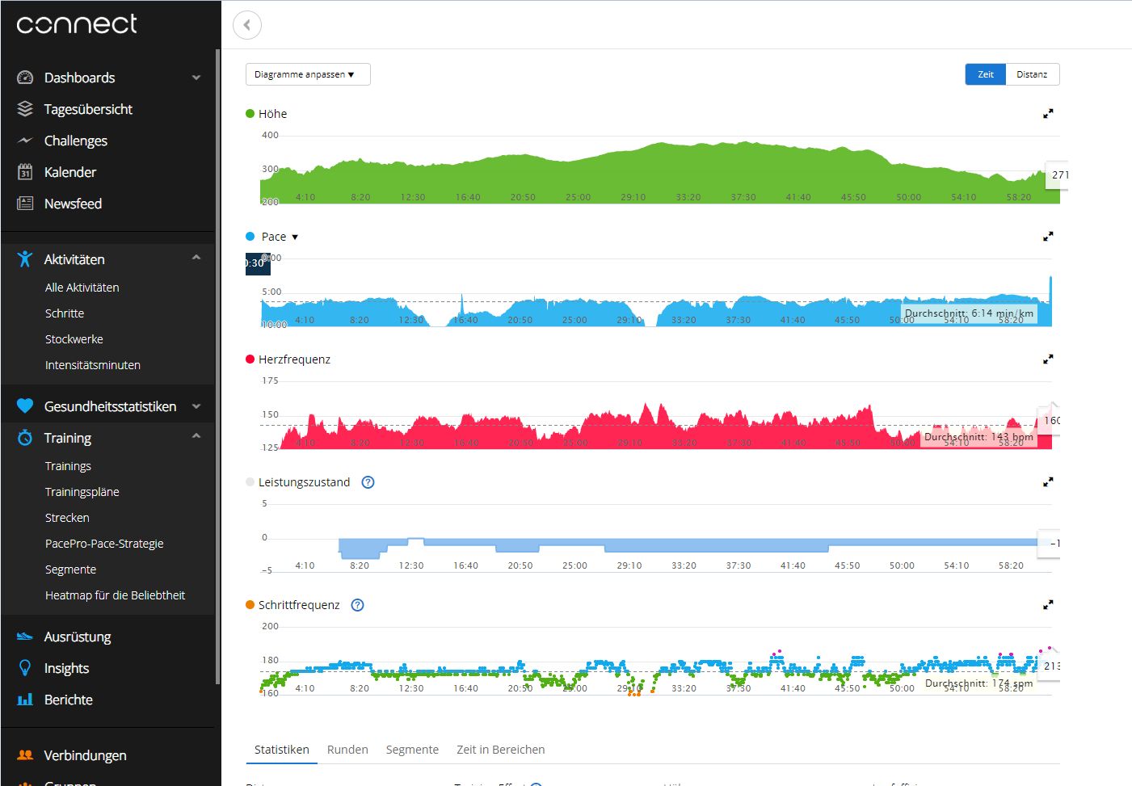Screen dimensions: 1132x786
Task: Click the back arrow button
Action: tap(247, 25)
